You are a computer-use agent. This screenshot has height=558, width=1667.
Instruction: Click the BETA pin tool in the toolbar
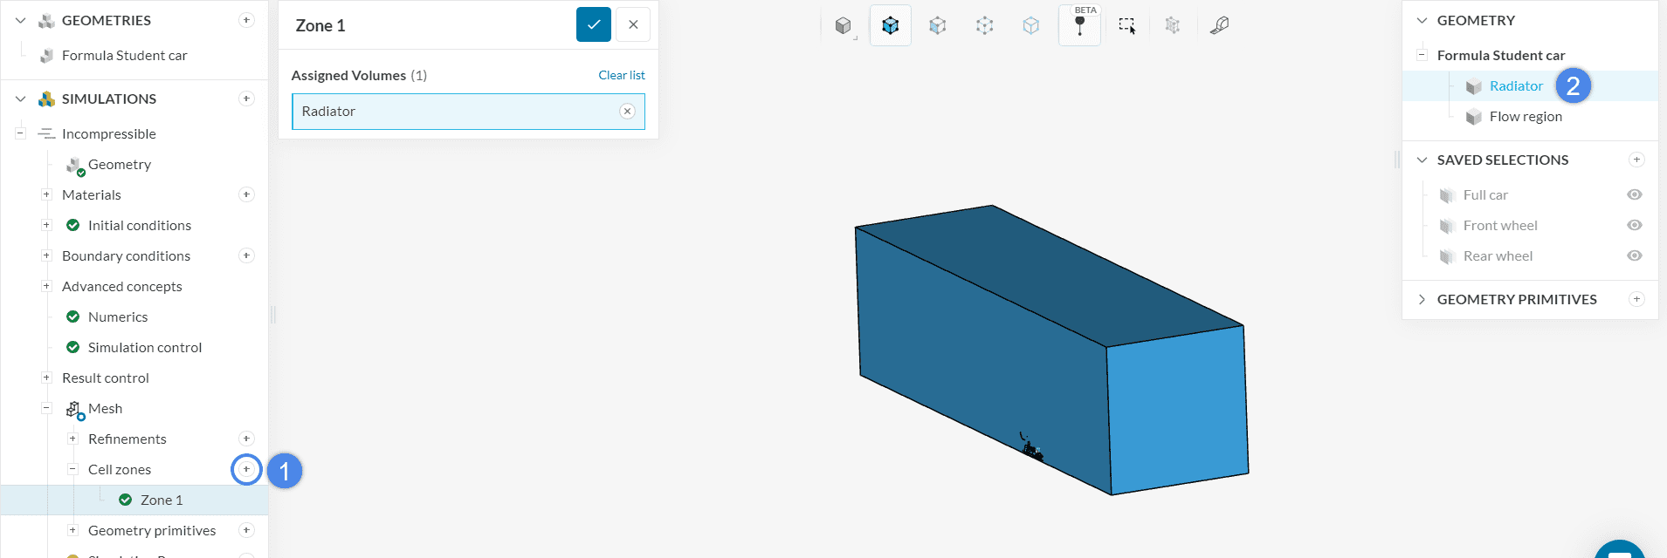(x=1079, y=25)
